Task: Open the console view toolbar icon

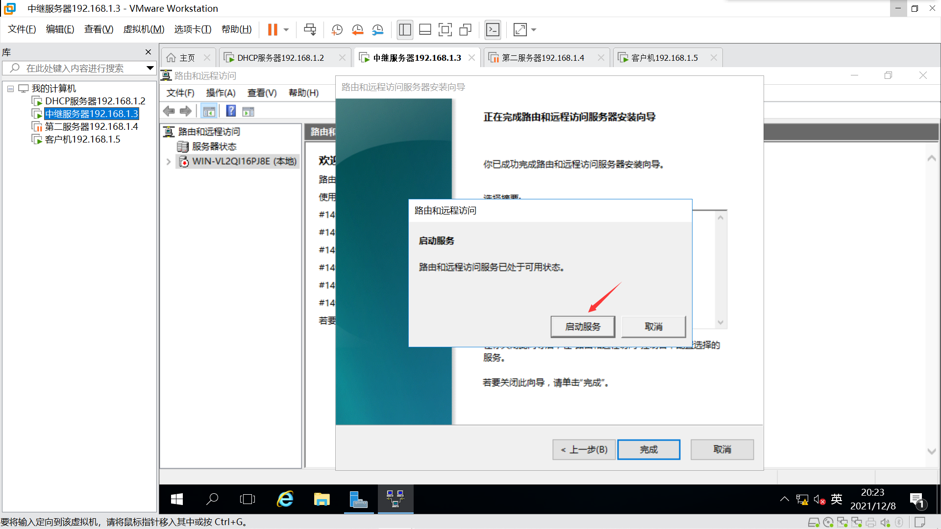Action: 493,30
